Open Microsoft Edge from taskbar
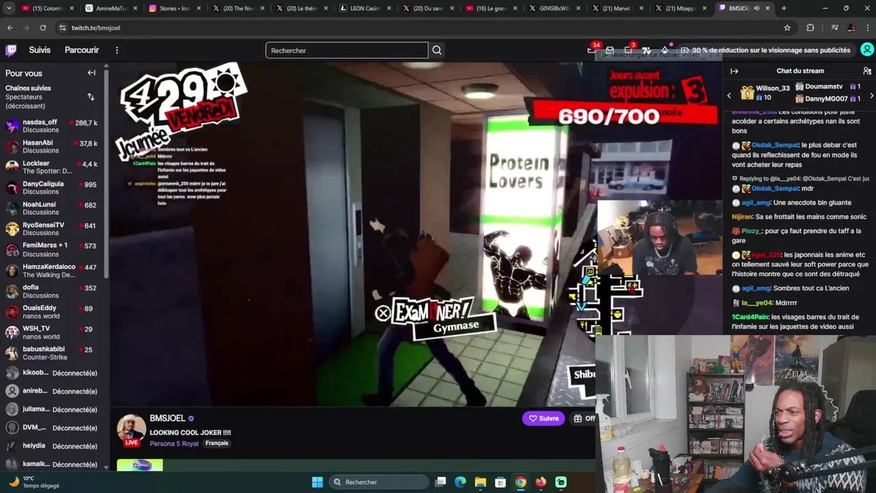The image size is (876, 493). tap(461, 482)
